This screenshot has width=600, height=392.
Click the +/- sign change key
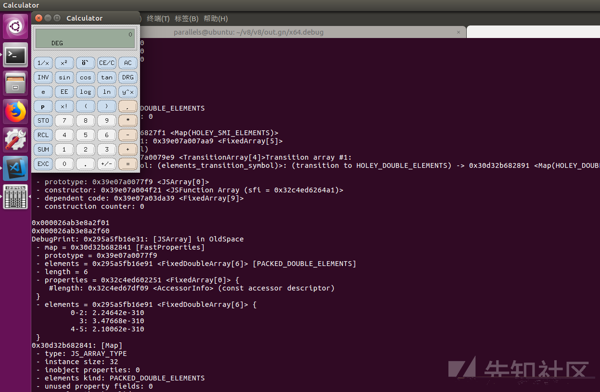[107, 164]
